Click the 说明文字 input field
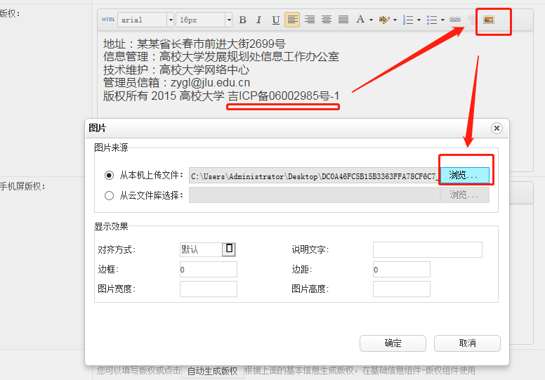The width and height of the screenshot is (545, 380). point(427,250)
